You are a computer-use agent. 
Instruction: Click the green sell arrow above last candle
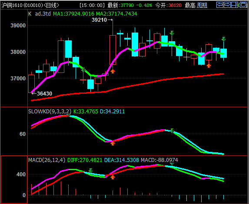224,39
